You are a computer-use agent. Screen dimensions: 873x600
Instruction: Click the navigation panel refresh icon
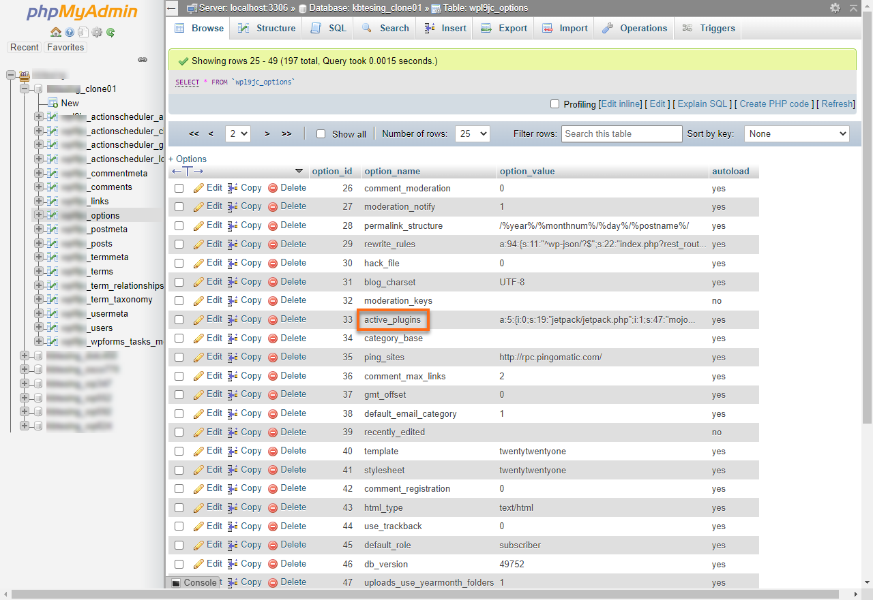click(110, 32)
